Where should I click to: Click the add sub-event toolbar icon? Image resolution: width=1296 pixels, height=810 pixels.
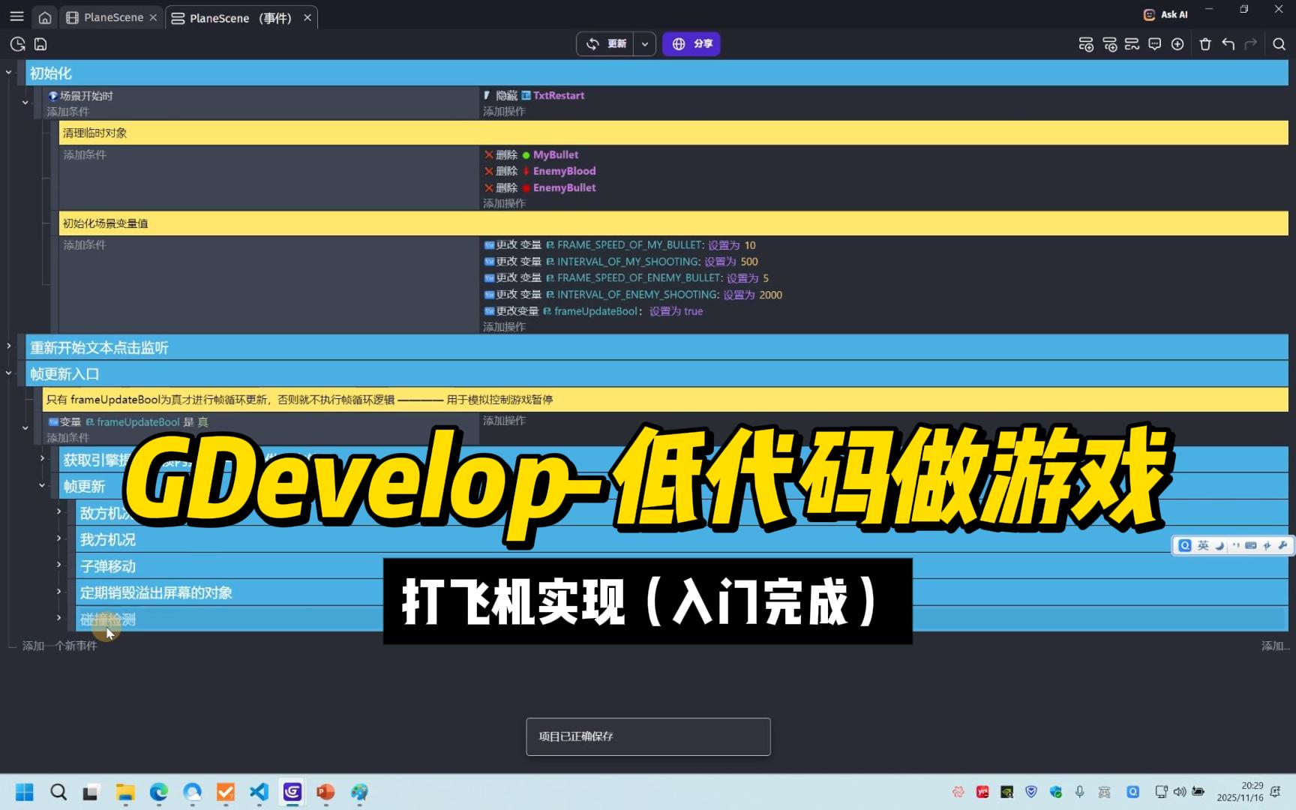point(1109,44)
